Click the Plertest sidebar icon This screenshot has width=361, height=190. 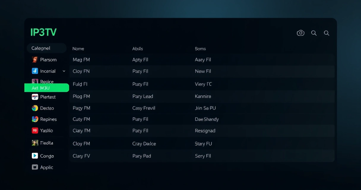coord(35,97)
